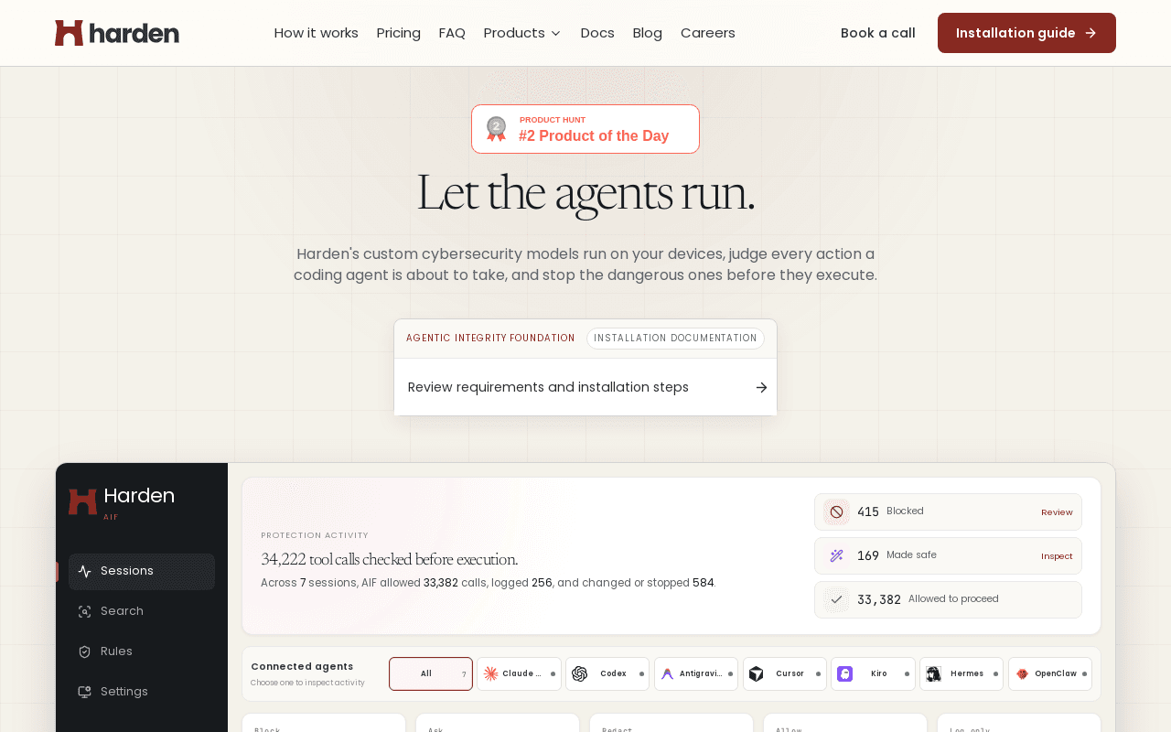The height and width of the screenshot is (732, 1171).
Task: Click the Harden logo in the header
Action: point(117,33)
